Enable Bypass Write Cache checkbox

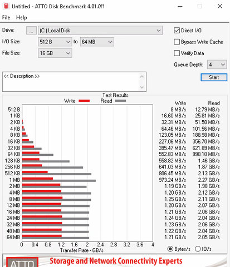(177, 42)
